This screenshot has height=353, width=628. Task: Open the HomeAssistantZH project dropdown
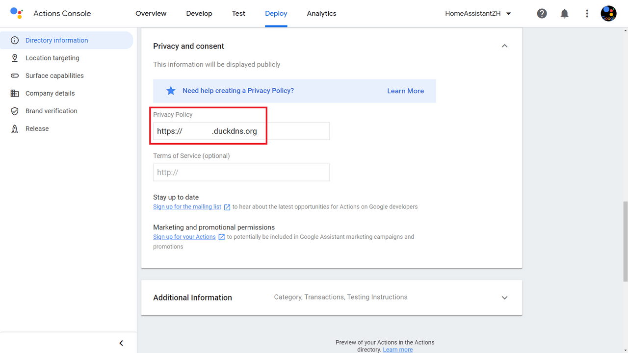coord(478,14)
